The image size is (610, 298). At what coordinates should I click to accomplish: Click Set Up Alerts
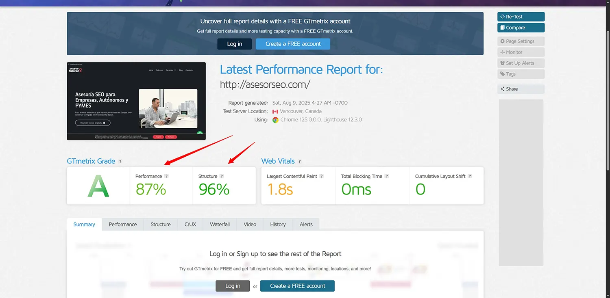(521, 63)
